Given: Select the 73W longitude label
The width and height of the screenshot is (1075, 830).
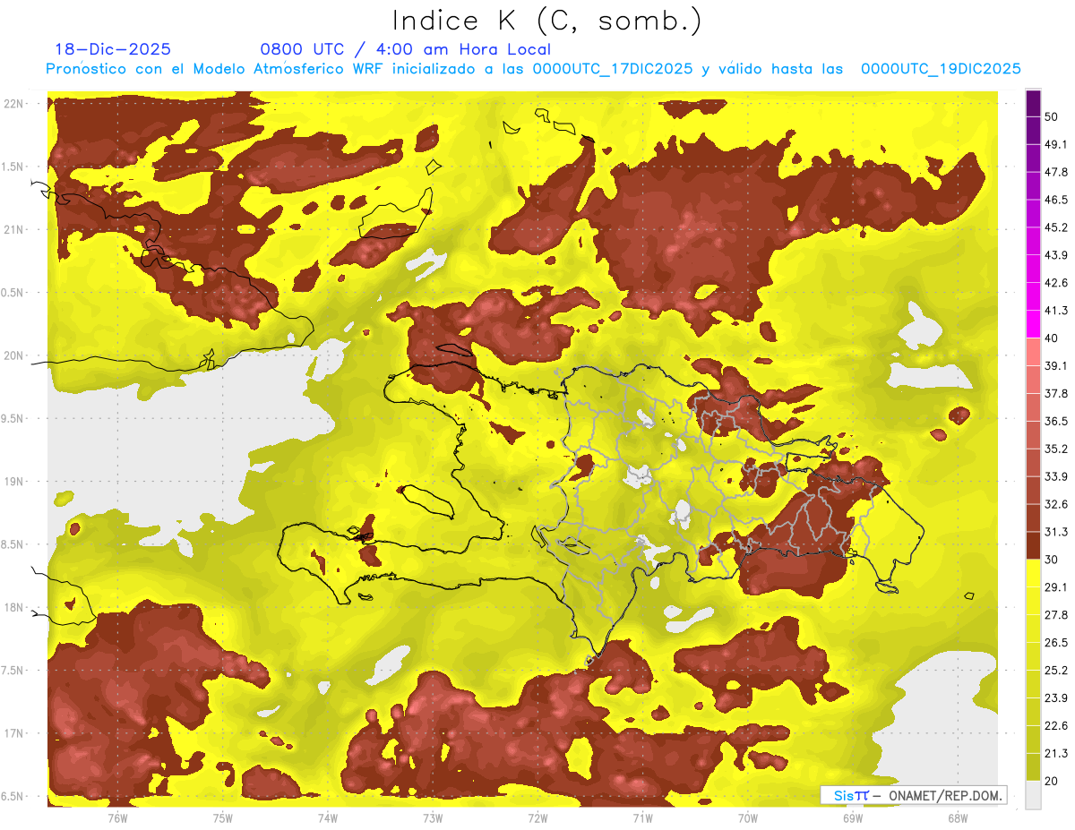Looking at the screenshot, I should (433, 817).
